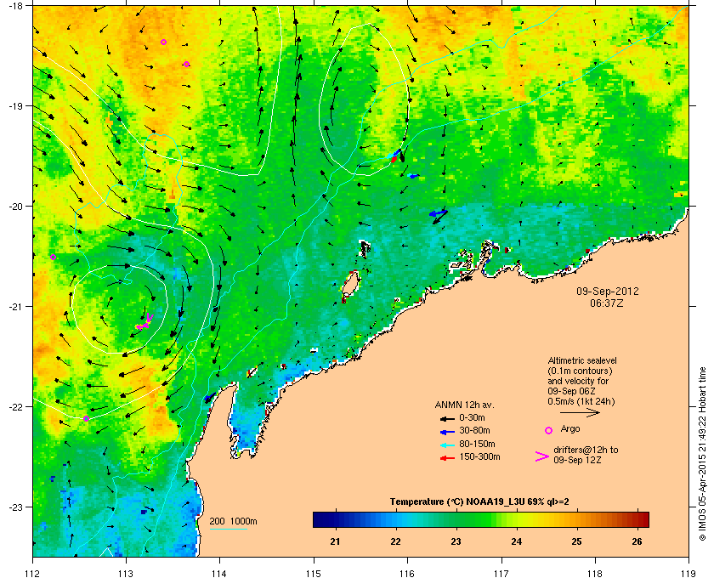The height and width of the screenshot is (578, 714).
Task: Click the latitude axis label -20
Action: tap(15, 207)
